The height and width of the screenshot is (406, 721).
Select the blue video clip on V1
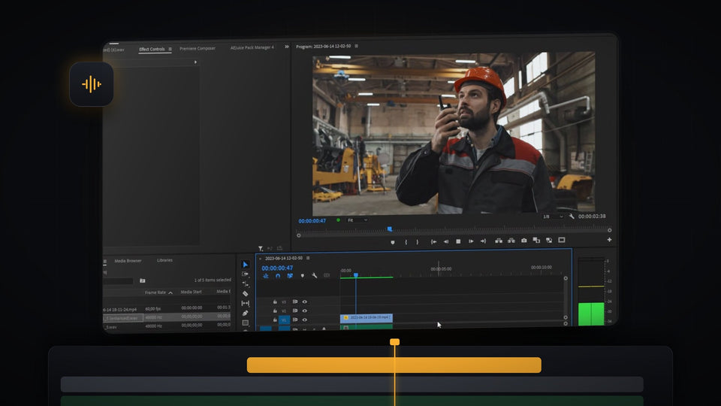pos(367,317)
